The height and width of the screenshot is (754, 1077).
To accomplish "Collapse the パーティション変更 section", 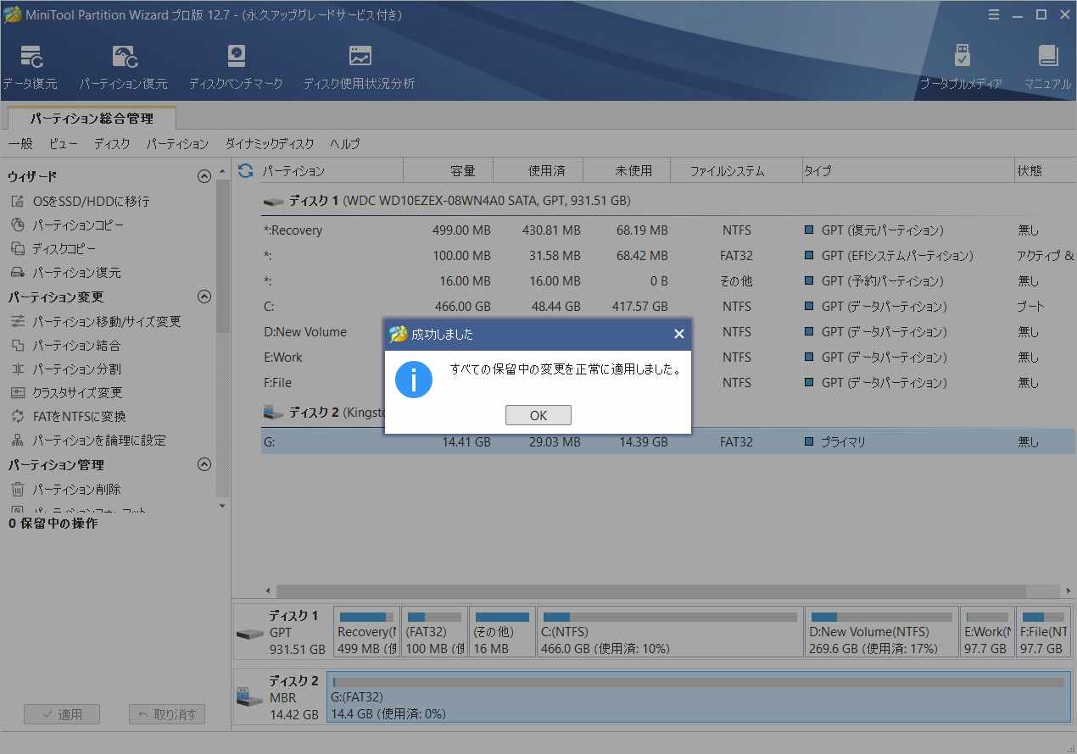I will [x=204, y=297].
